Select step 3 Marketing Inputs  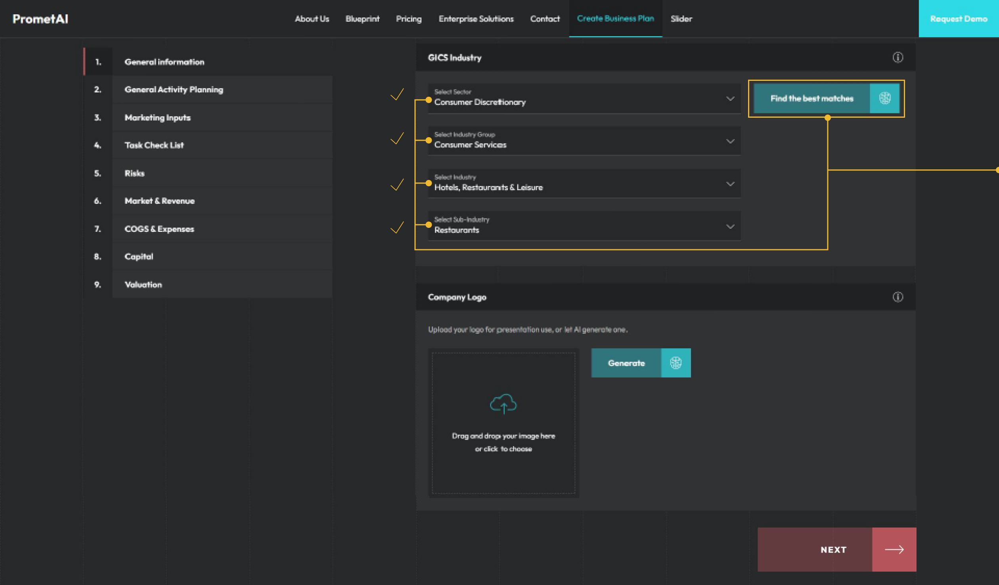[208, 117]
